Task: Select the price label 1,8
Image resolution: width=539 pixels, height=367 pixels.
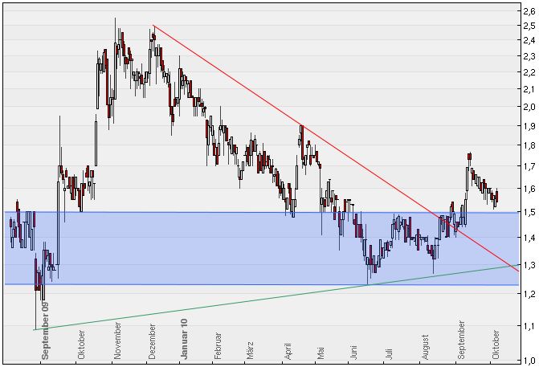Action: coord(529,145)
